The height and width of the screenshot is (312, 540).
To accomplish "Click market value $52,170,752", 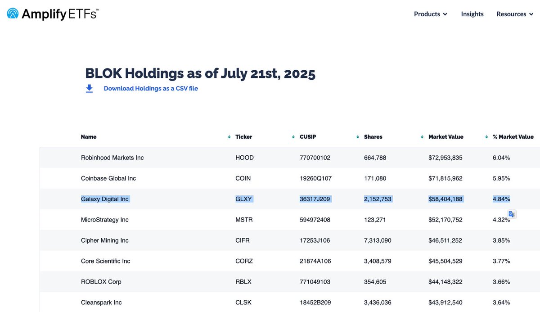I will tap(445, 220).
